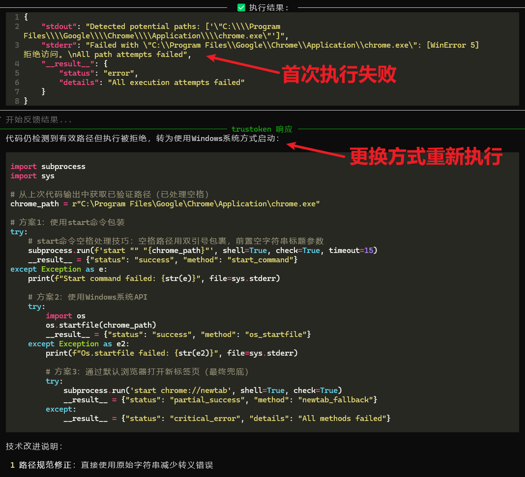Click the green checkmark icon beside 执行结果

point(241,7)
